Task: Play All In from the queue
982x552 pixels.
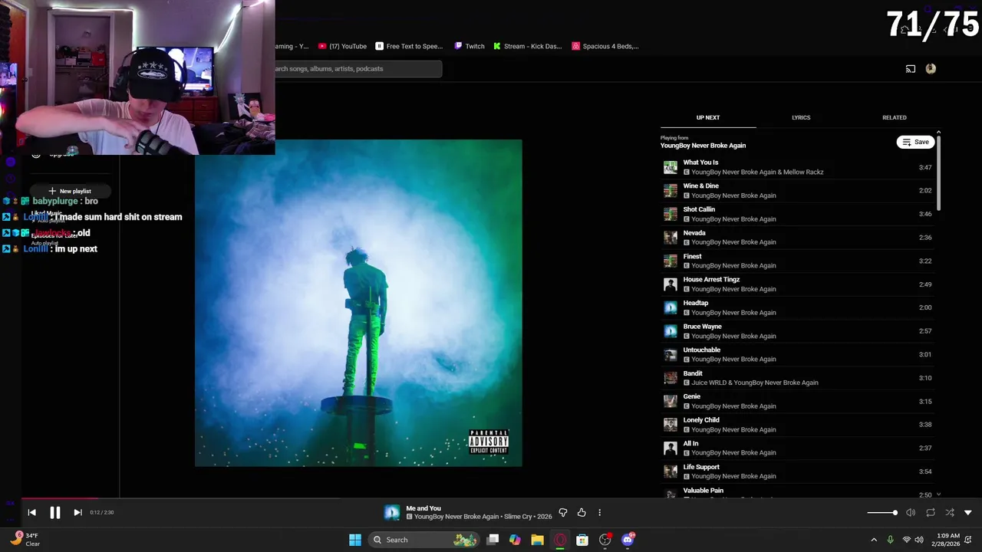Action: 798,448
